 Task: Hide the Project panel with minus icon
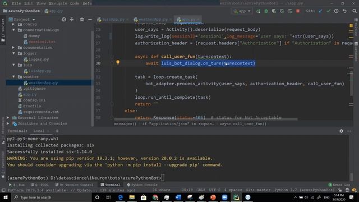90,20
